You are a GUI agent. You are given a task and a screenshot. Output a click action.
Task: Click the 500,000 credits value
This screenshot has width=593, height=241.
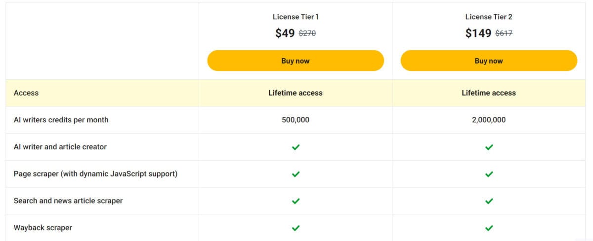click(296, 120)
